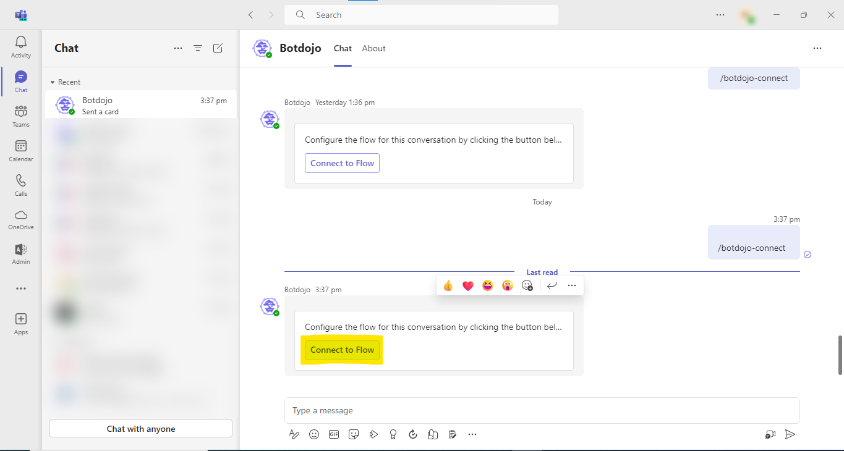The height and width of the screenshot is (451, 844).
Task: Open more reactions picker
Action: tap(527, 285)
